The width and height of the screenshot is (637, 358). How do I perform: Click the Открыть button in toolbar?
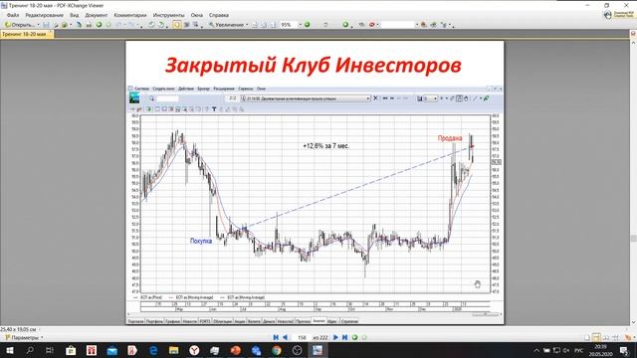(20, 25)
